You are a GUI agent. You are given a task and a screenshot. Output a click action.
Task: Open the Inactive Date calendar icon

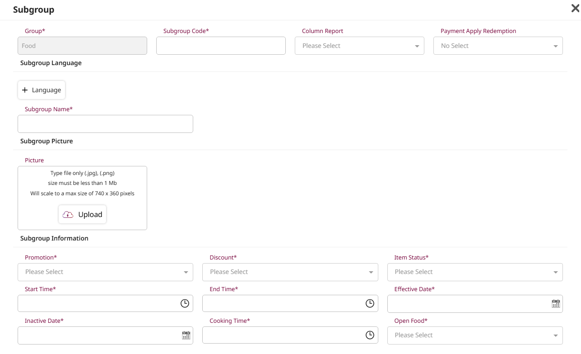point(186,335)
